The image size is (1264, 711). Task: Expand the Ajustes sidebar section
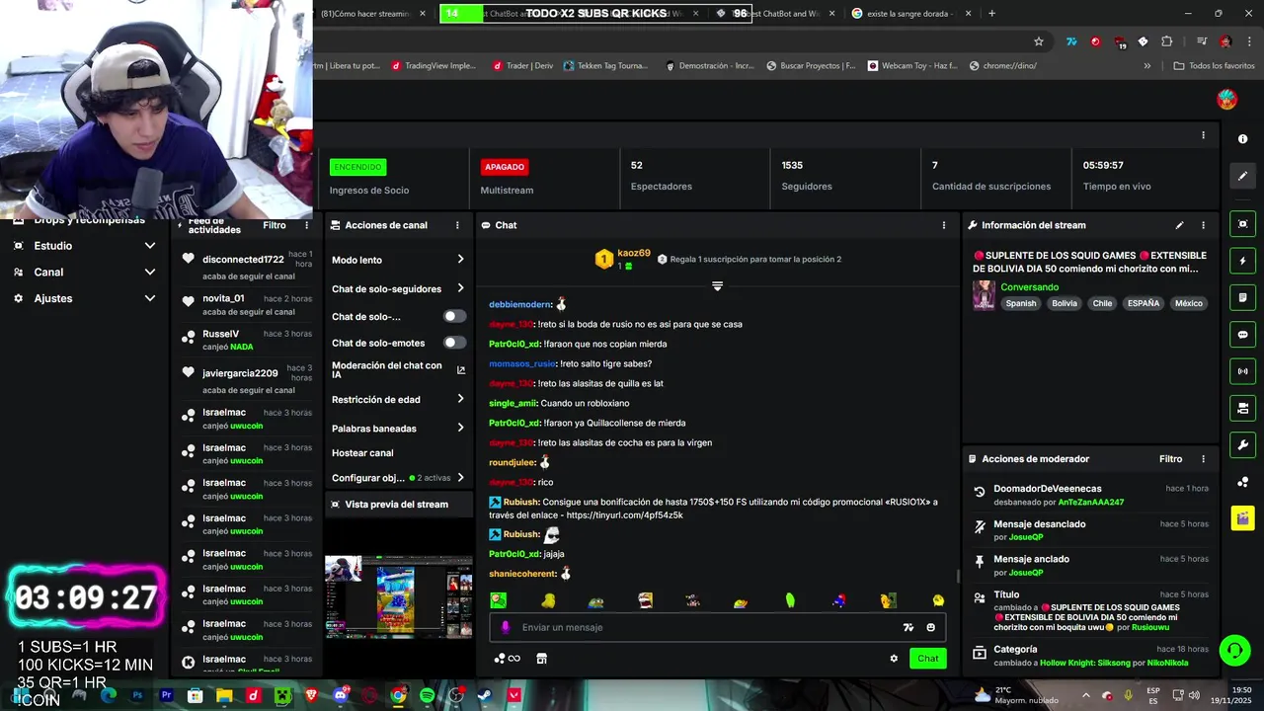point(150,298)
